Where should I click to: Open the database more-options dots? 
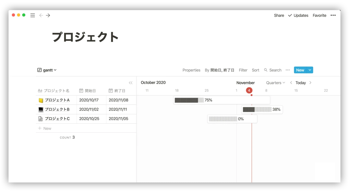click(288, 70)
